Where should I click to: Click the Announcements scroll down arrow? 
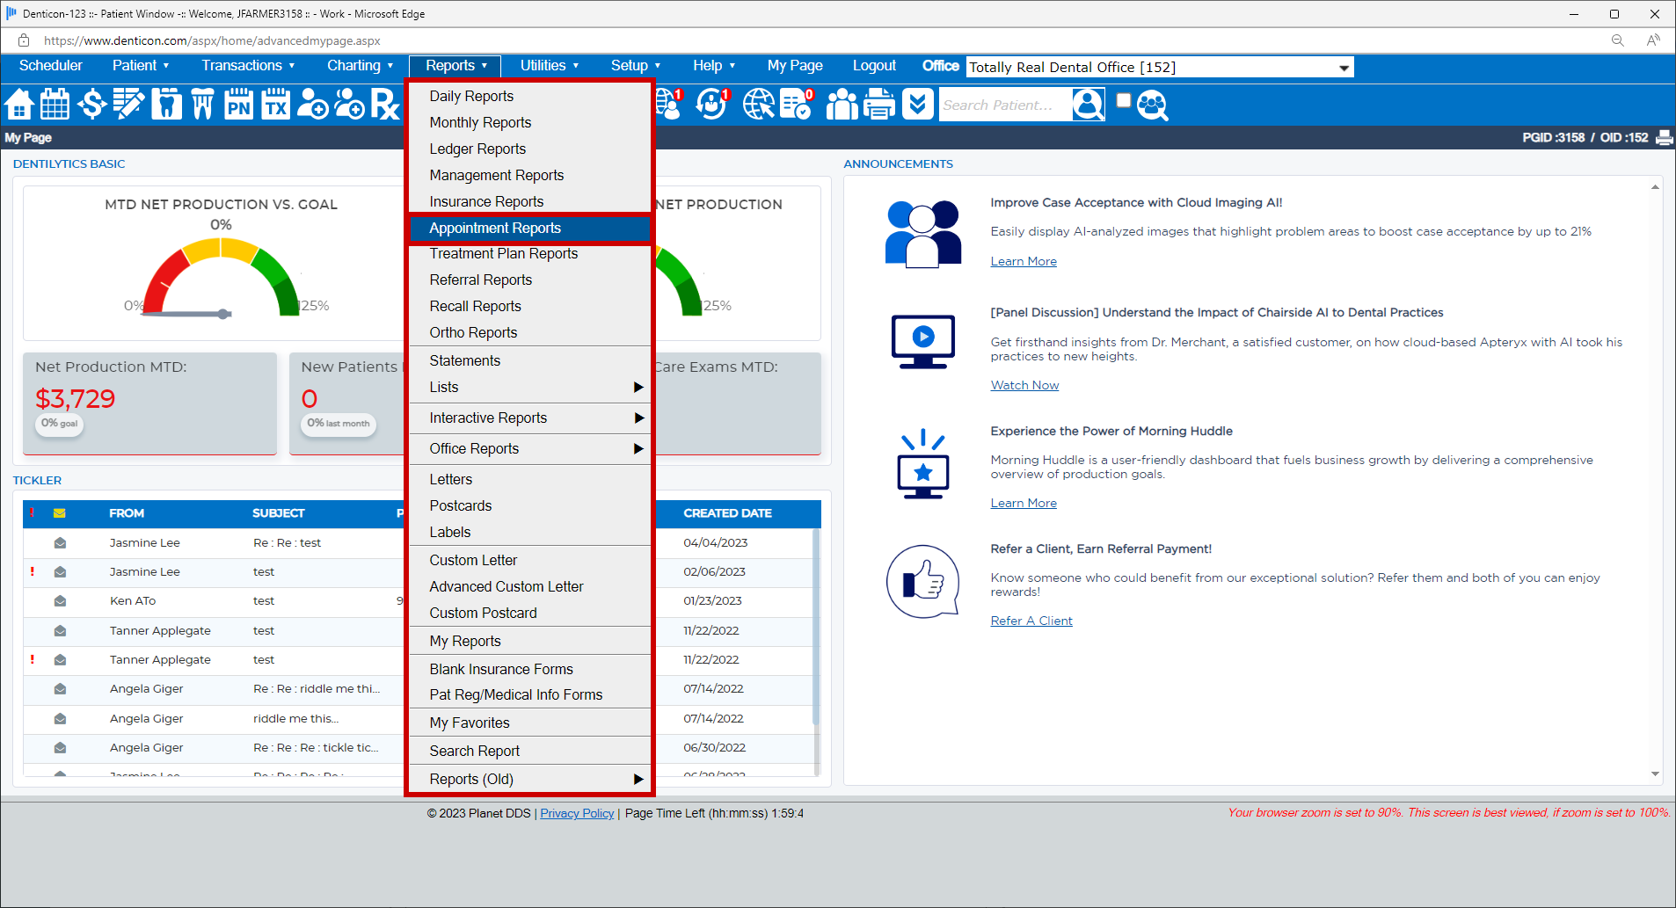[x=1655, y=774]
